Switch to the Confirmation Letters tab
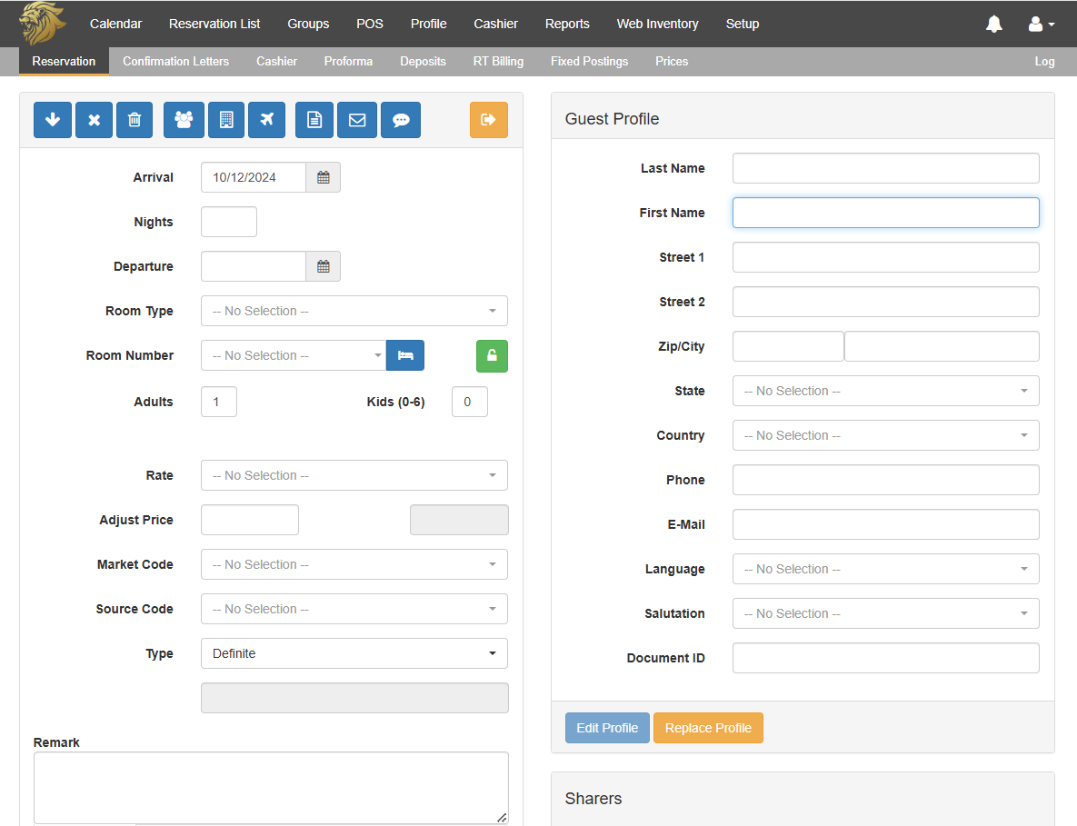This screenshot has height=826, width=1077. pos(175,62)
